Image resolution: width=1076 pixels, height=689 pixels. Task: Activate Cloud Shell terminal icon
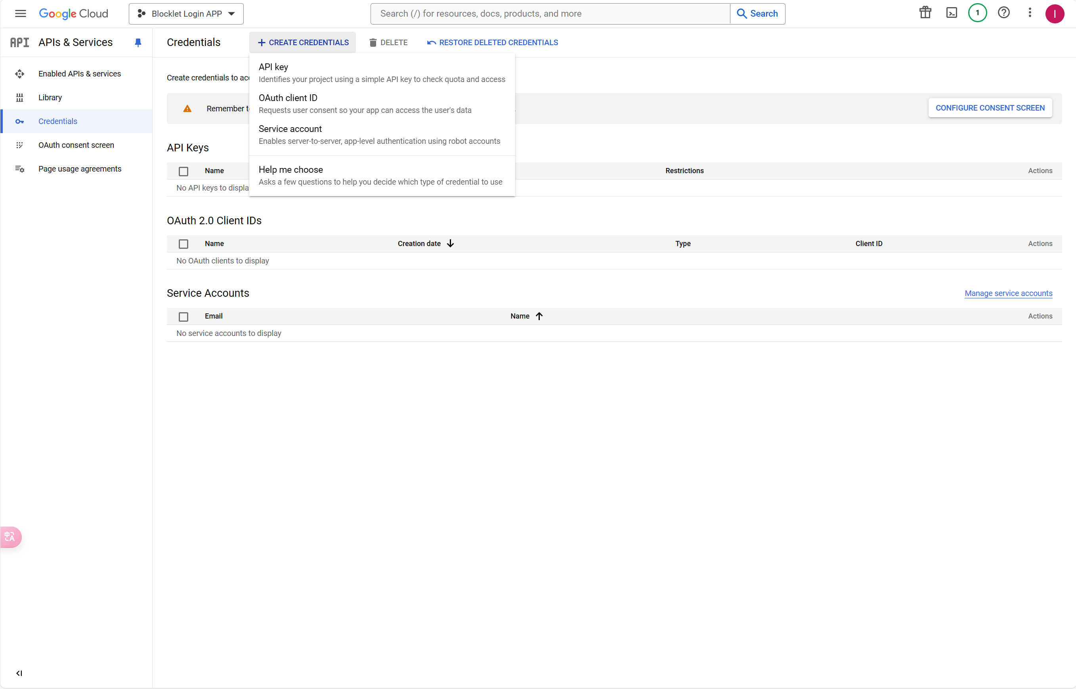(x=952, y=13)
